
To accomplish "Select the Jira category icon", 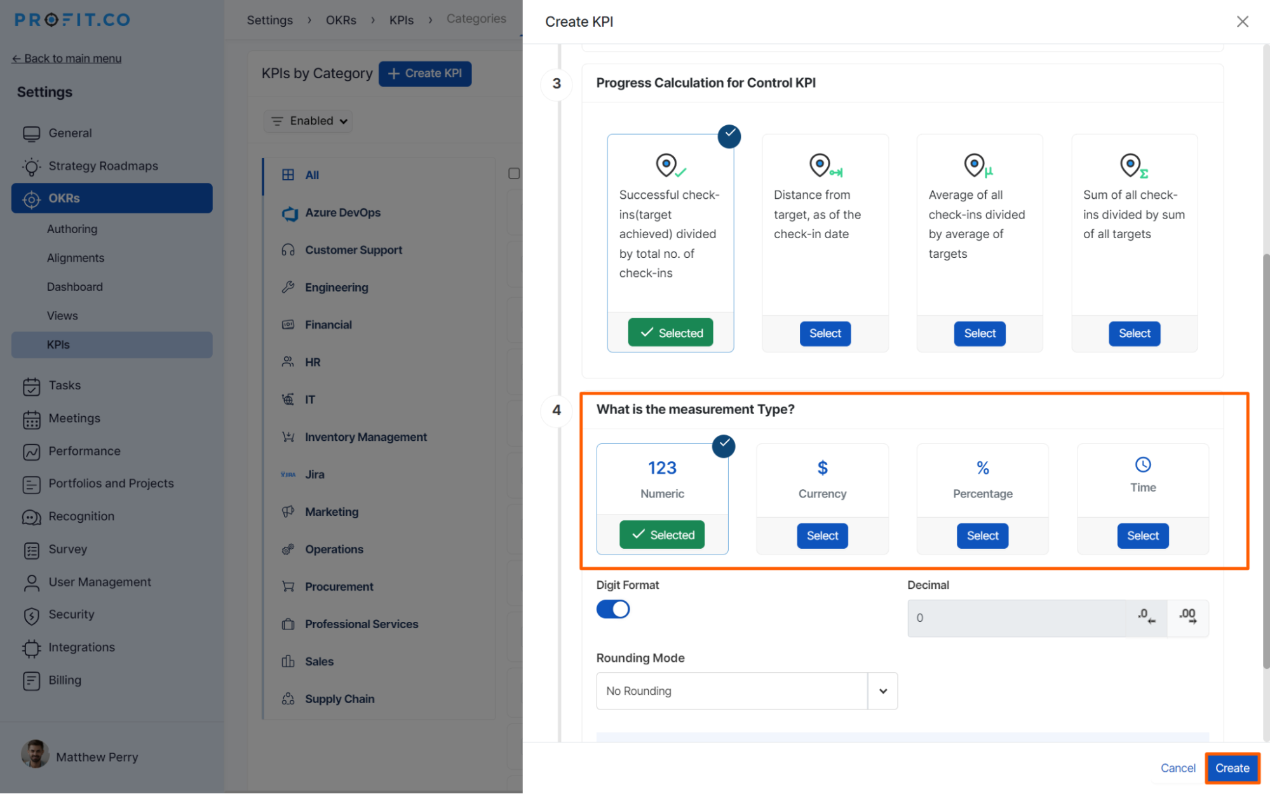I will coord(288,474).
